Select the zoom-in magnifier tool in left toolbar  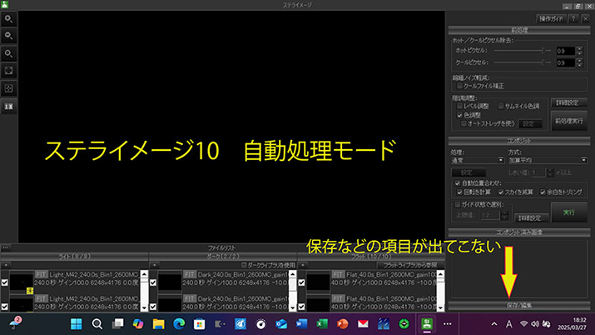[x=8, y=19]
